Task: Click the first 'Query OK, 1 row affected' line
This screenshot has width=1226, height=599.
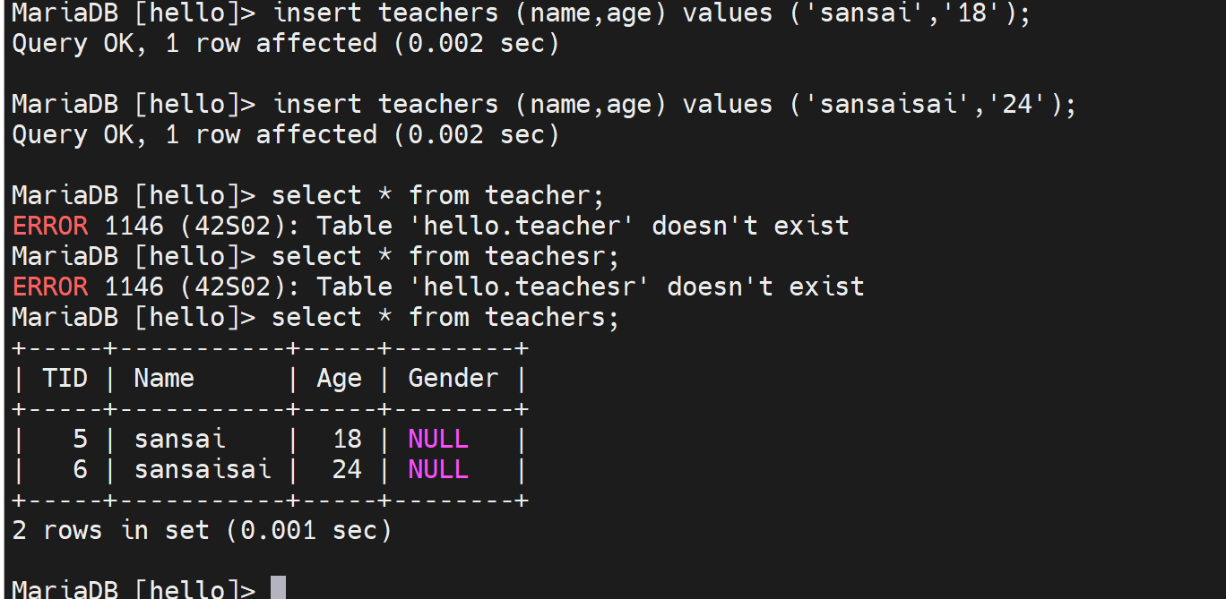Action: [285, 44]
